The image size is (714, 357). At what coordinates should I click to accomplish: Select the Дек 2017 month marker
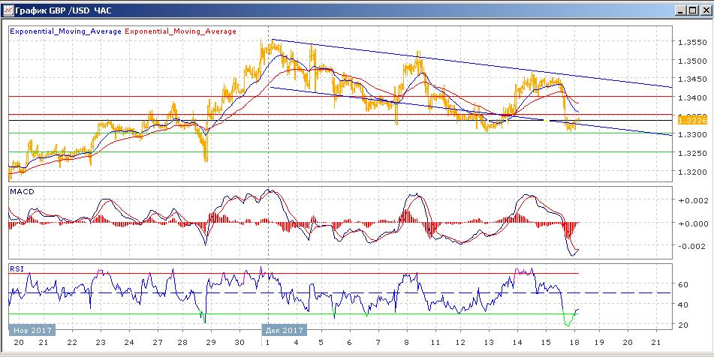284,330
